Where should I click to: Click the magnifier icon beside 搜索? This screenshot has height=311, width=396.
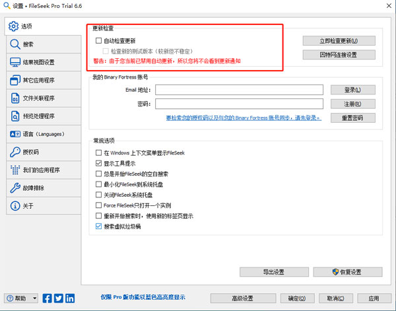tap(15, 44)
